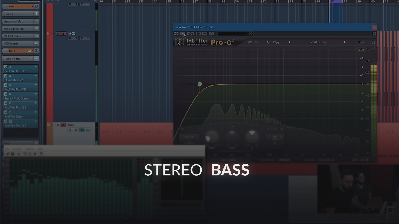The height and width of the screenshot is (224, 399).
Task: Mute the KICK track
Action: pos(58,33)
